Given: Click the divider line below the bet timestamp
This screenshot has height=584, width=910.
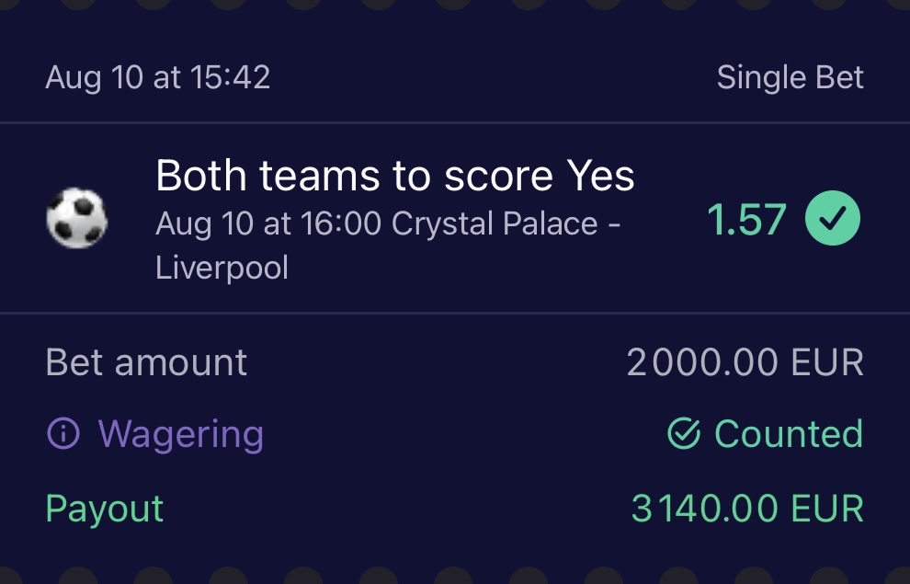Looking at the screenshot, I should coord(455,122).
